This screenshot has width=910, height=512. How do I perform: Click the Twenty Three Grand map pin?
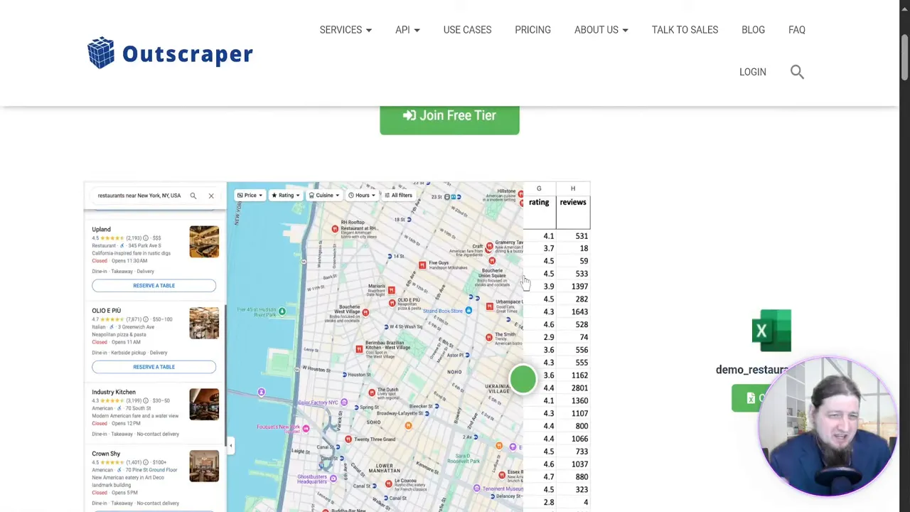pos(348,439)
